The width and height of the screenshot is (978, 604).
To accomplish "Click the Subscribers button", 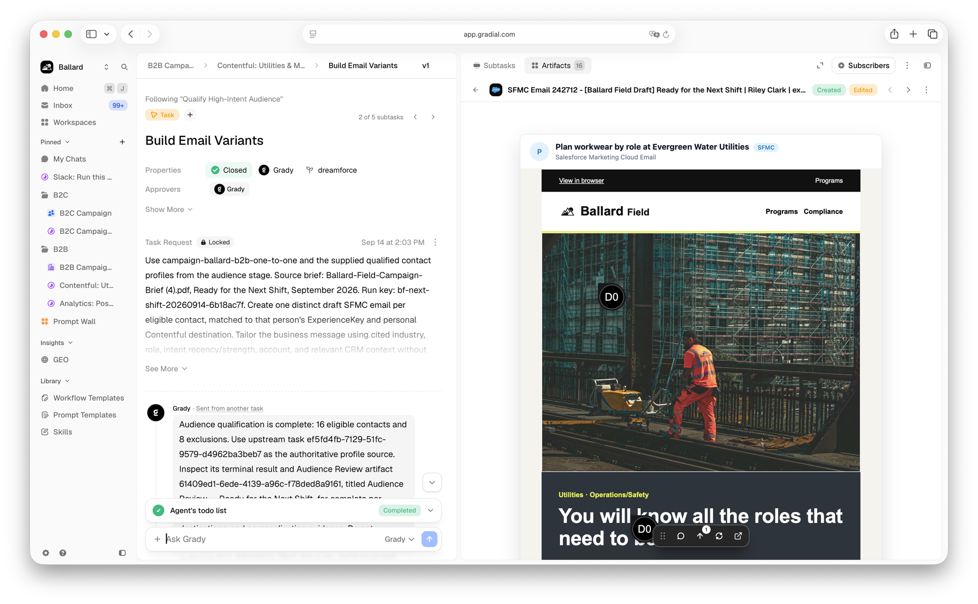I will (x=864, y=65).
